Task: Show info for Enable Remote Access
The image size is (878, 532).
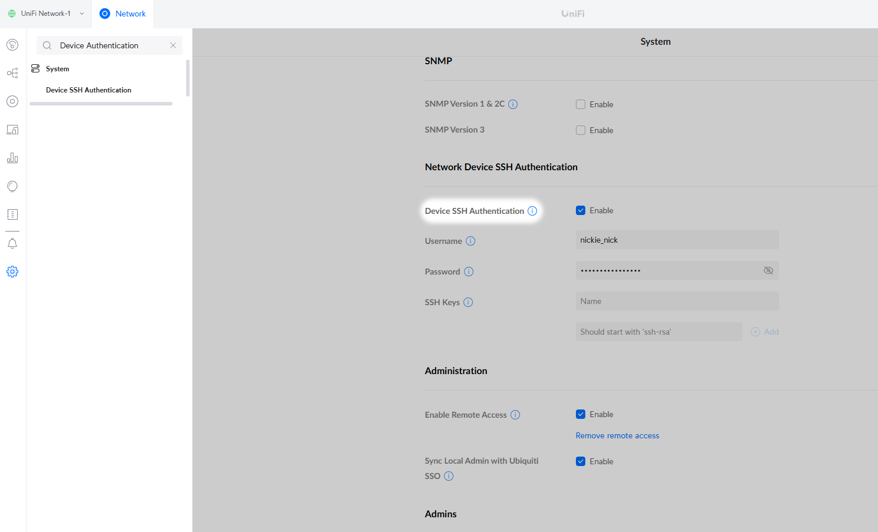Action: pyautogui.click(x=515, y=415)
